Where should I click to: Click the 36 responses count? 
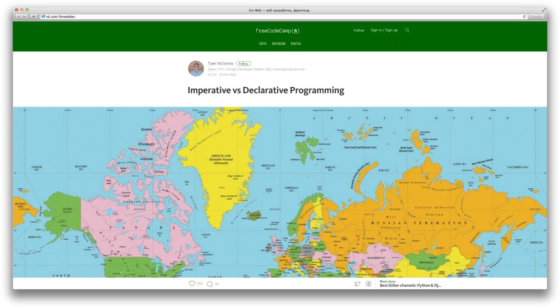pyautogui.click(x=217, y=284)
